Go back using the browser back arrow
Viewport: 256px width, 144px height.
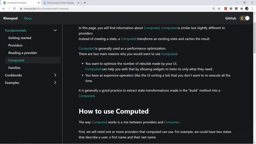tap(4, 9)
